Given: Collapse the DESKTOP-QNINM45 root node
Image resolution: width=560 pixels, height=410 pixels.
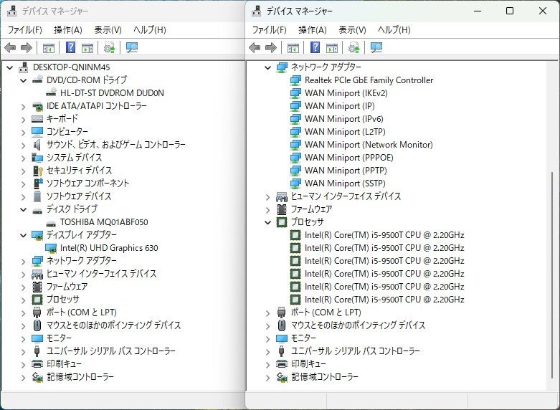Looking at the screenshot, I should 10,67.
